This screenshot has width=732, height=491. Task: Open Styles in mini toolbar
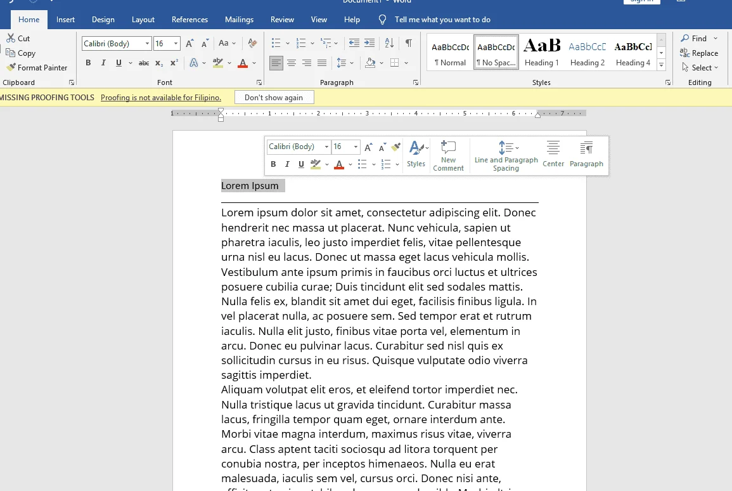(x=416, y=154)
